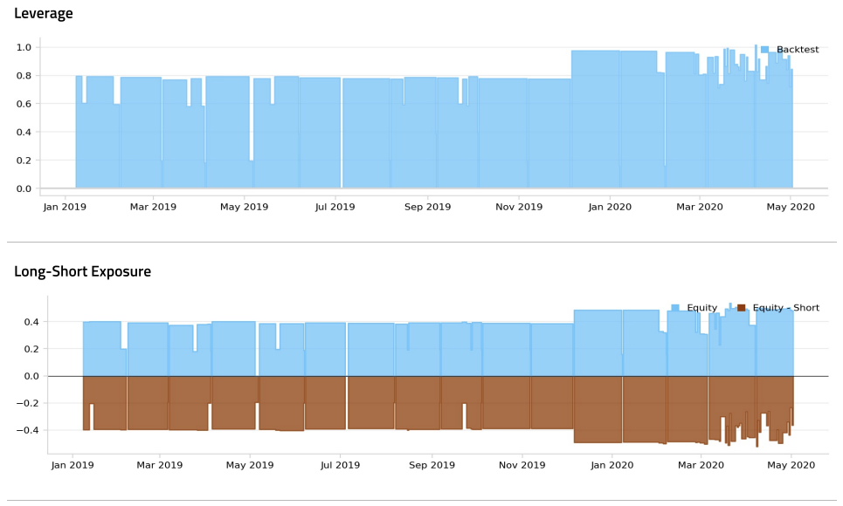The width and height of the screenshot is (843, 506).
Task: Click May 2020 label on Leverage chart axis
Action: pyautogui.click(x=791, y=207)
